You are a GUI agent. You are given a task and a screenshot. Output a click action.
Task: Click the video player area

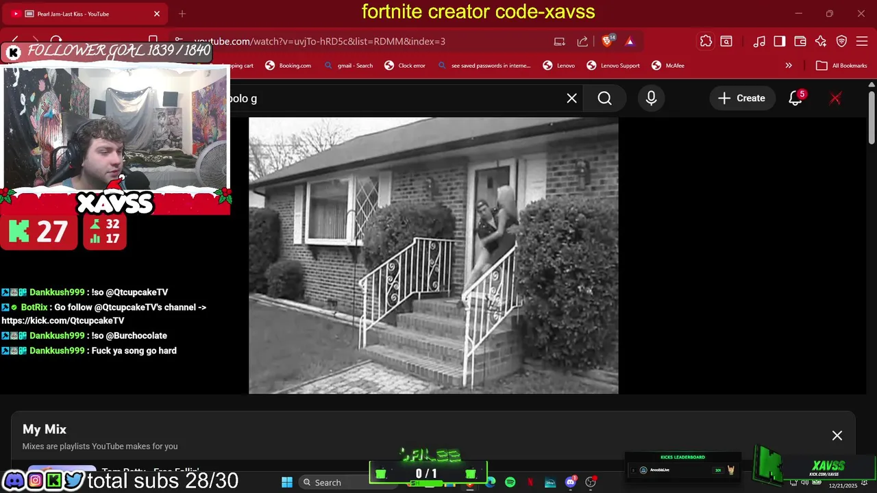pos(433,255)
